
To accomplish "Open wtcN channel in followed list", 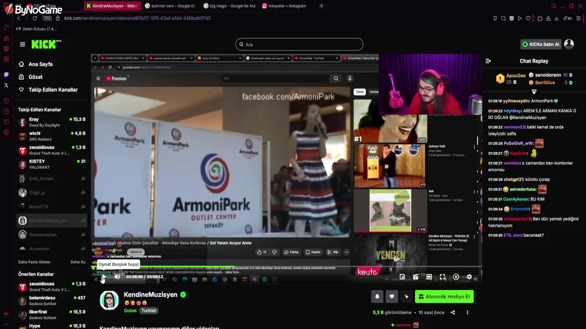I will point(52,136).
